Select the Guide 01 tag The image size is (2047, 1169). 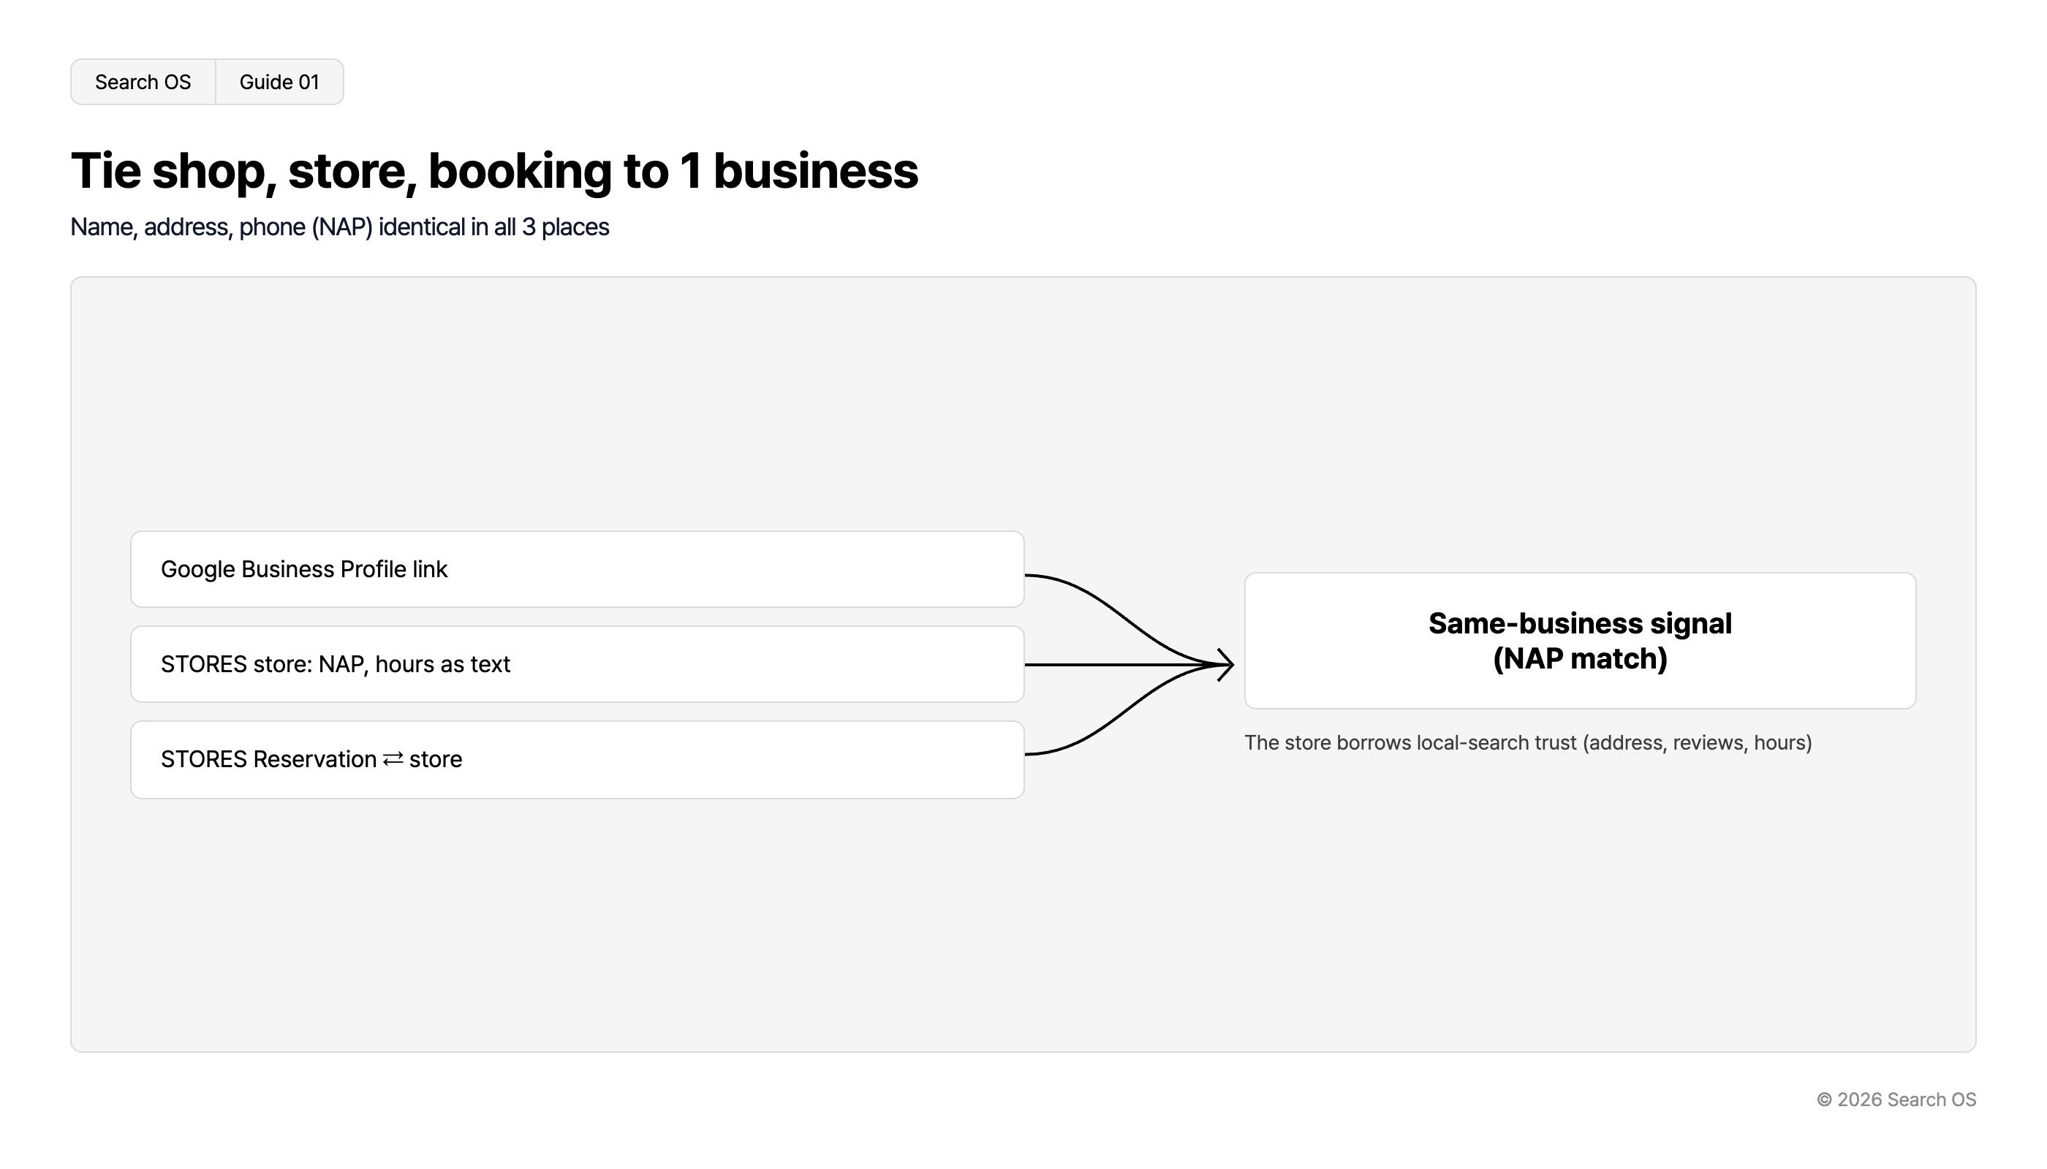[279, 82]
